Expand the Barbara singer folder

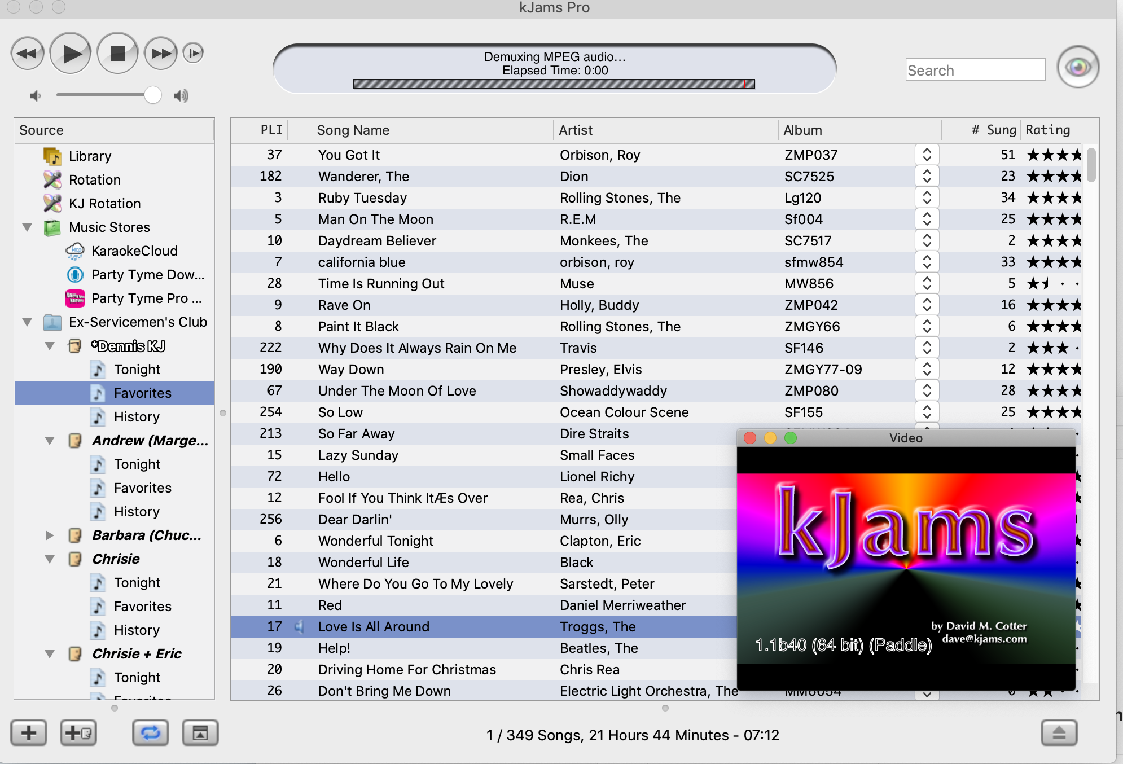(50, 535)
